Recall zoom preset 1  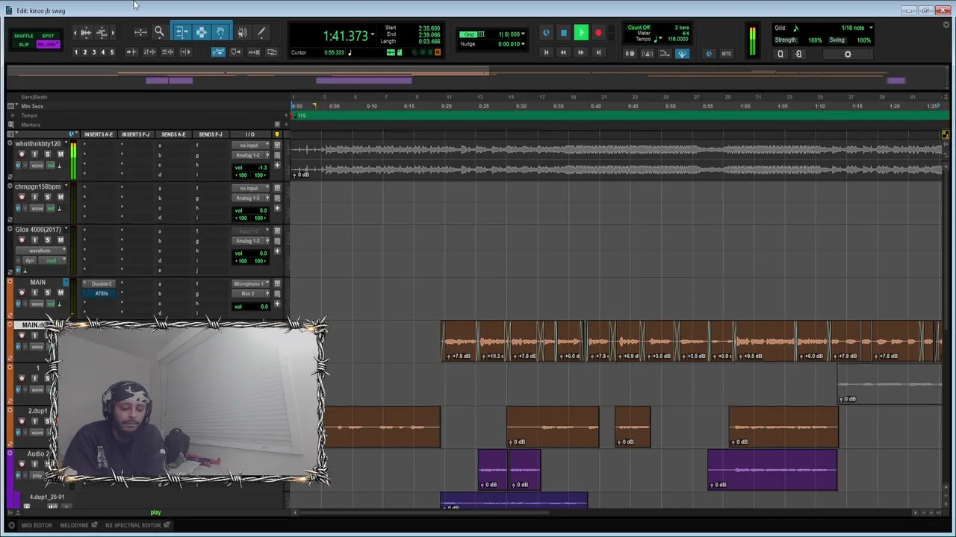click(x=76, y=52)
